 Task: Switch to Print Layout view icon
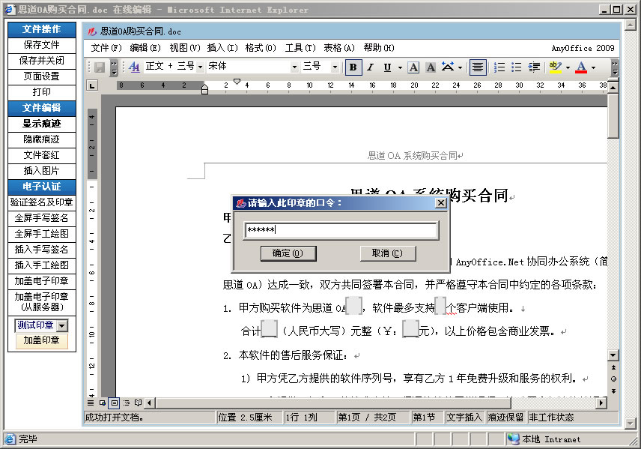[115, 403]
